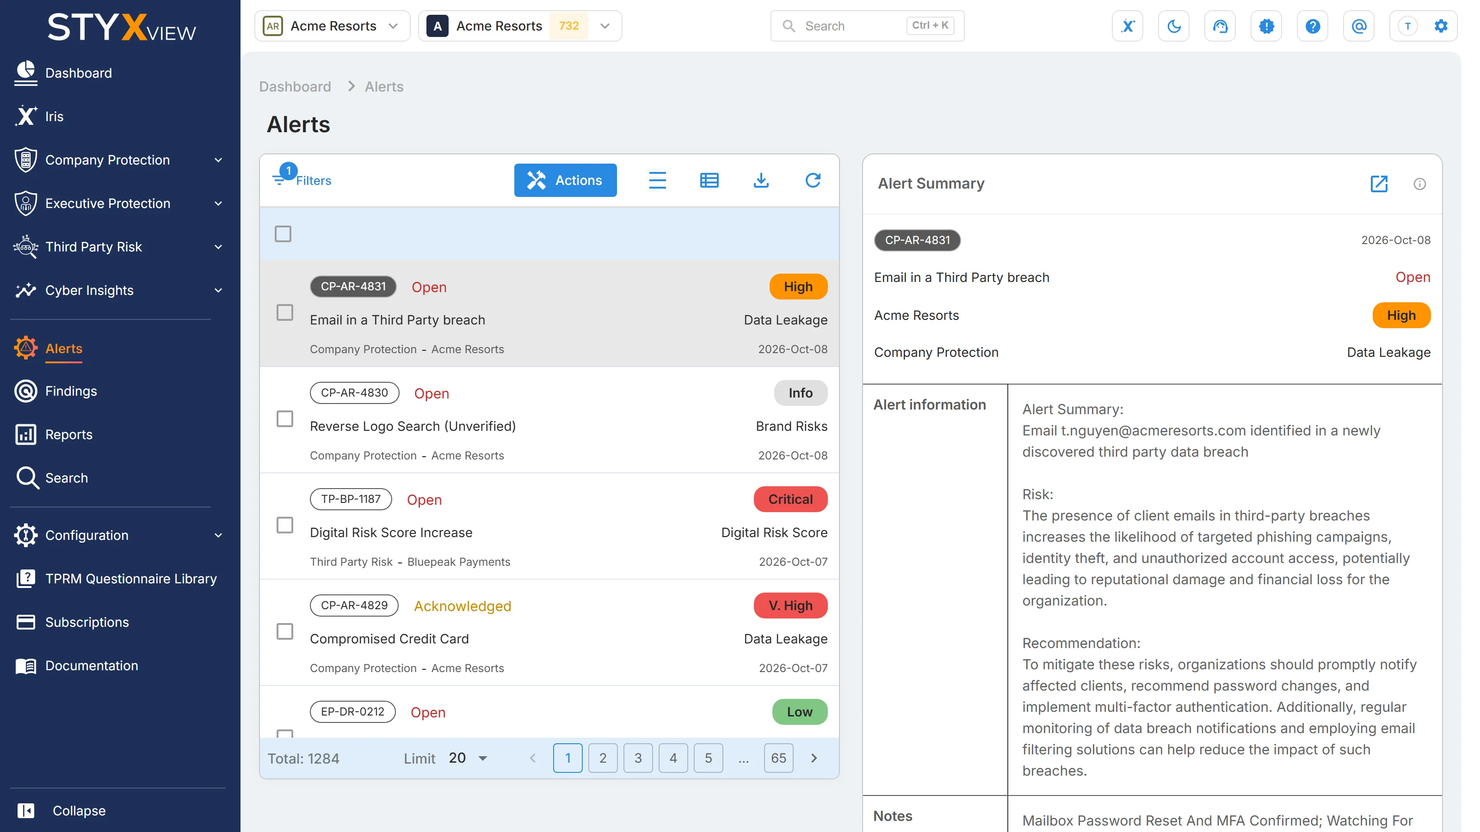Screen dimensions: 1480x832
Task: Jump to page 65 of alerts
Action: tap(778, 758)
